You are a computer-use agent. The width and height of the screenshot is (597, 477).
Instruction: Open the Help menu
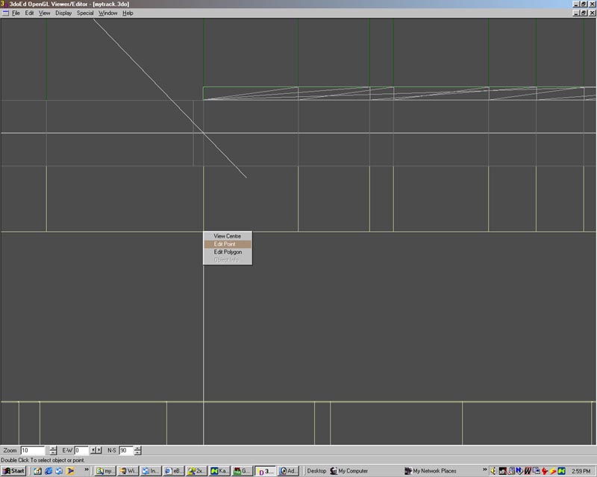point(128,13)
